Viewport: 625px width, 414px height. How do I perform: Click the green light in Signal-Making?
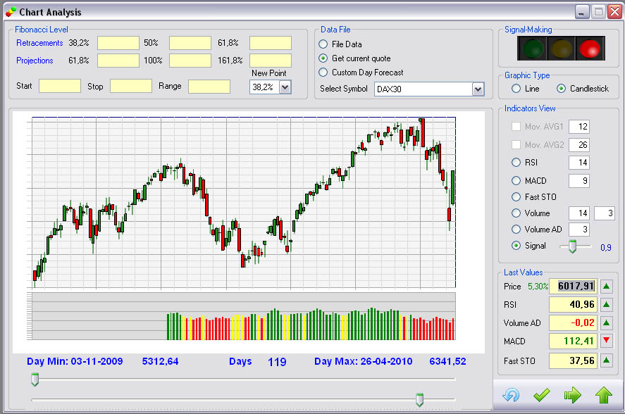(x=533, y=49)
